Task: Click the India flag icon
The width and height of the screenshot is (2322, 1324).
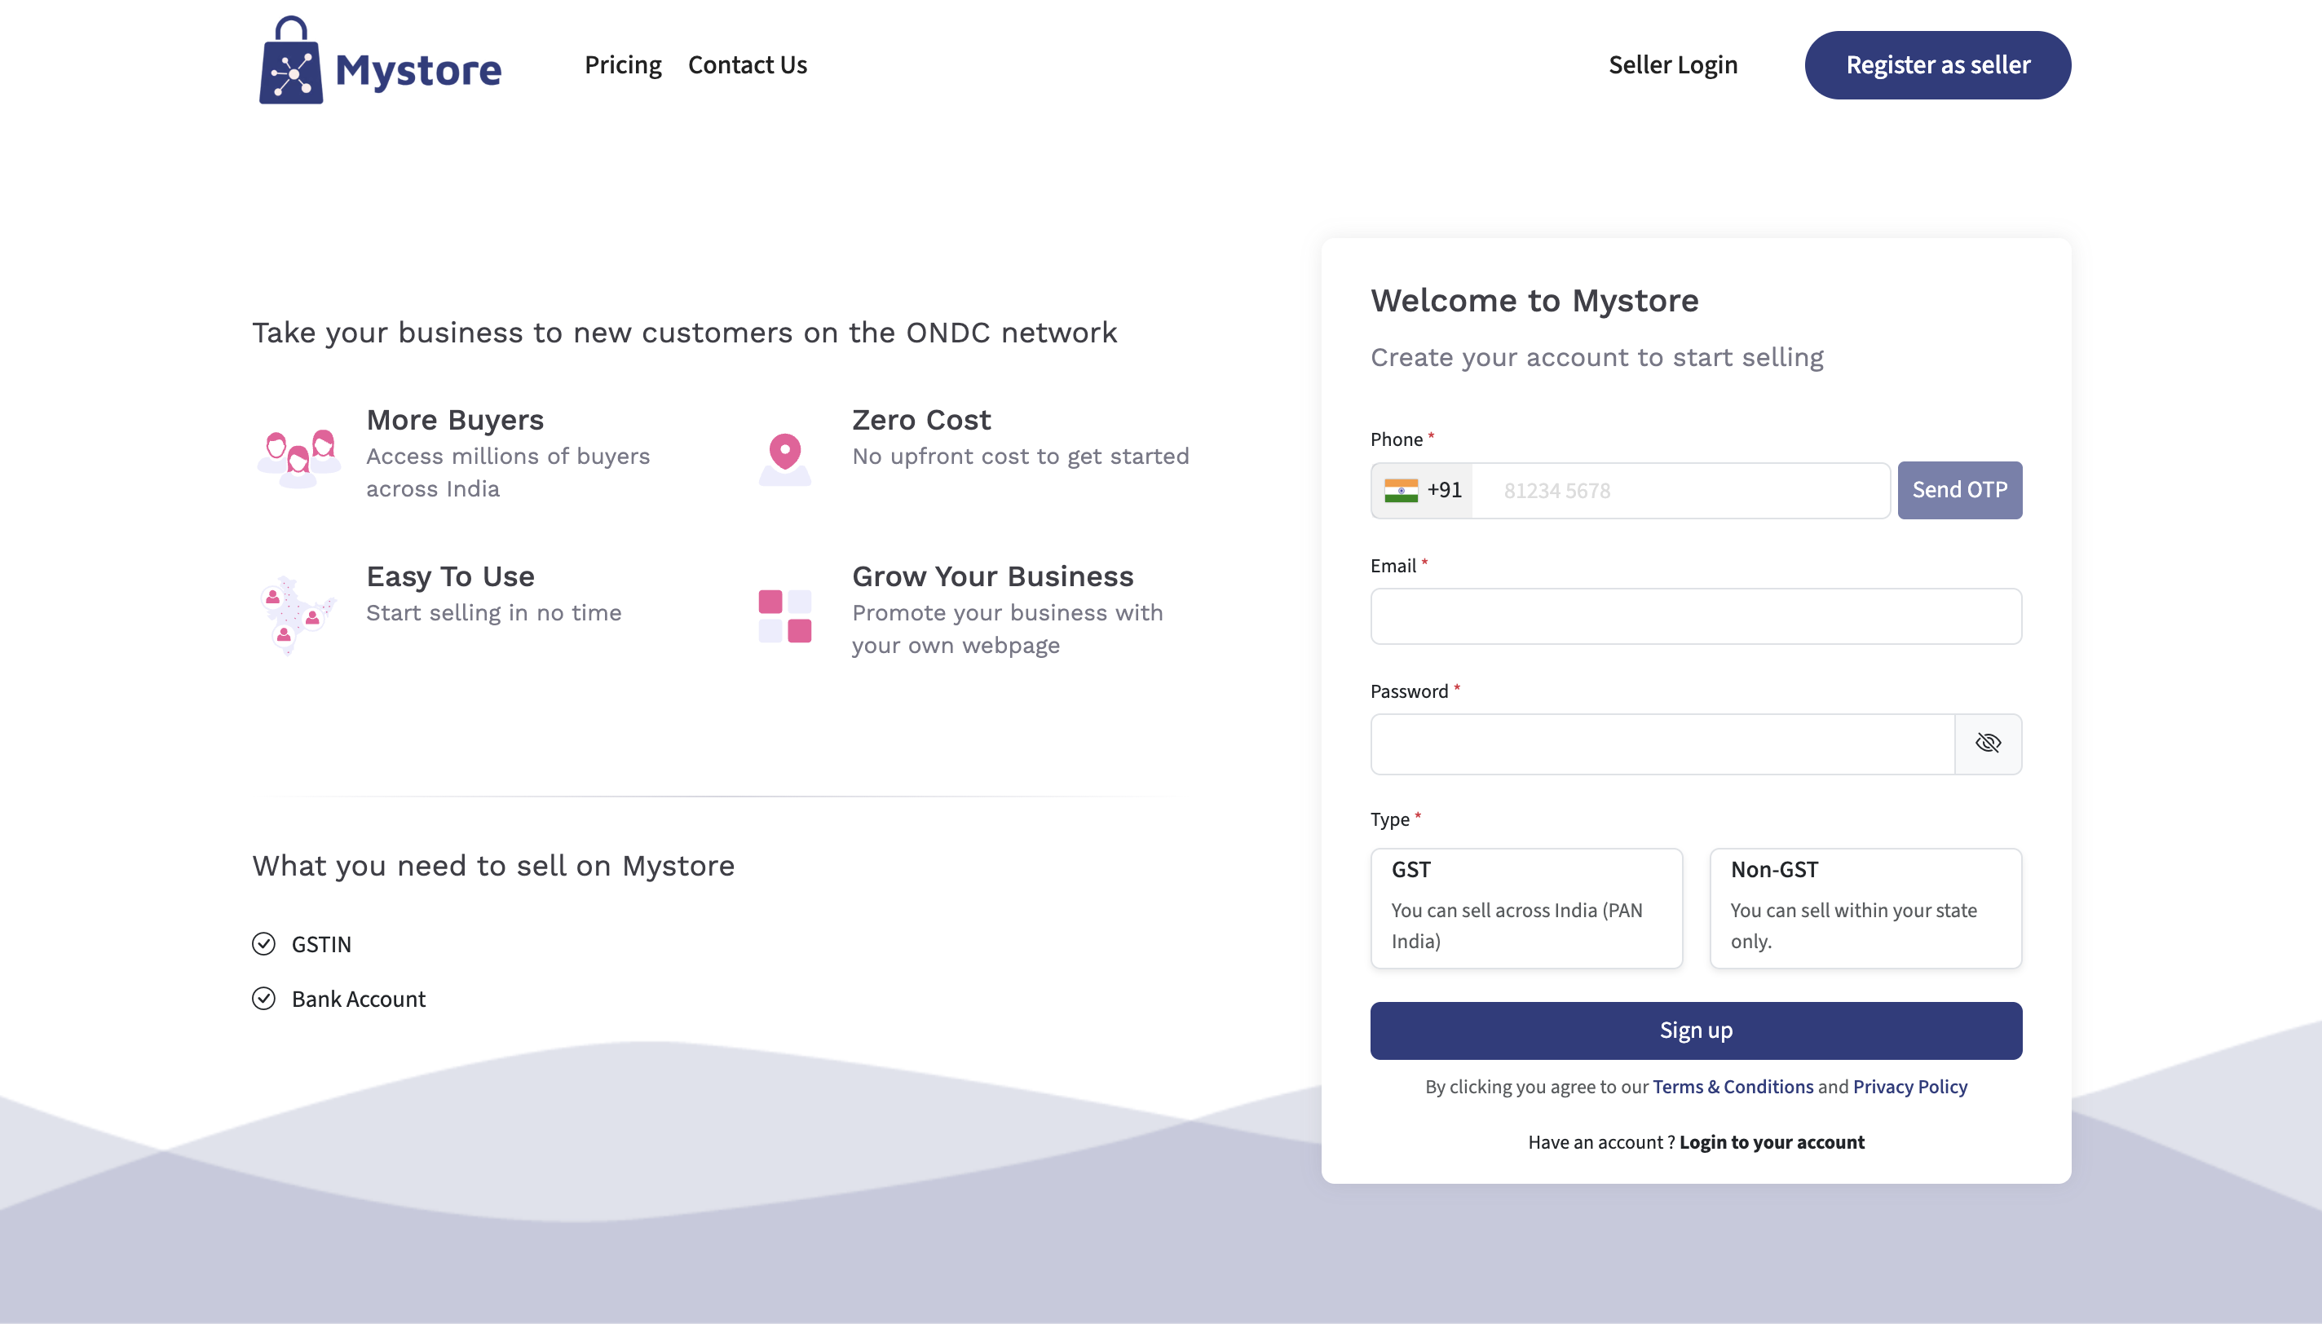Action: 1401,490
